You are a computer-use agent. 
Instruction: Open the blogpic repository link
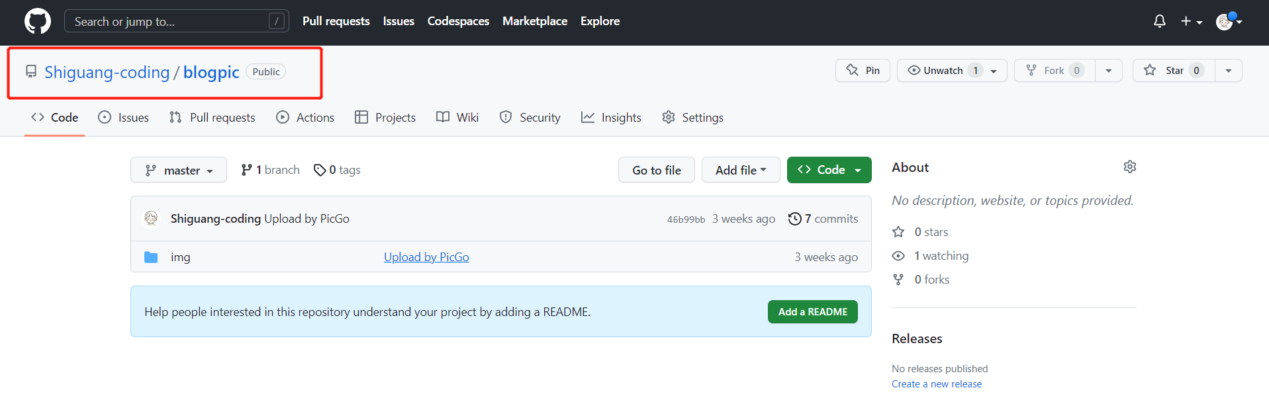click(211, 72)
